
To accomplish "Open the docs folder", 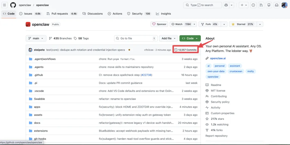I will [x=37, y=123].
